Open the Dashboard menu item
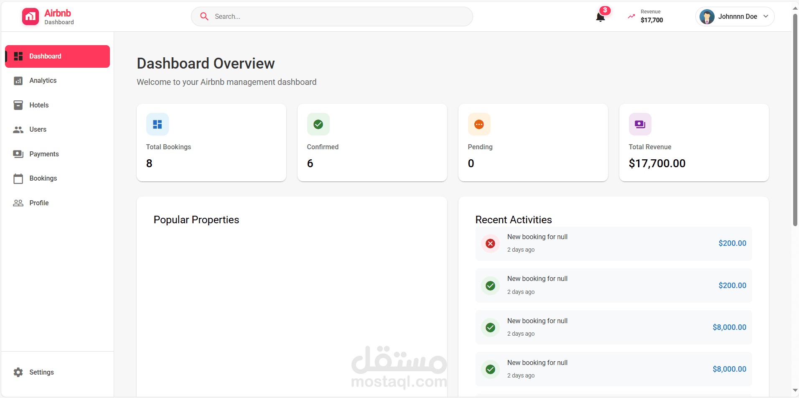 click(x=57, y=56)
